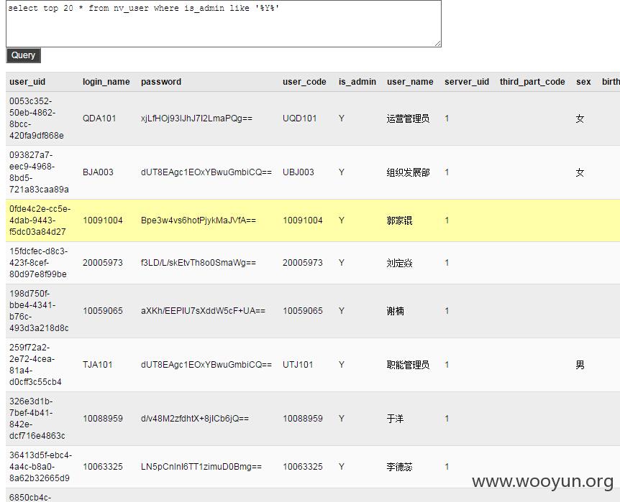
Task: Click user_uid starting with 0053c352
Action: tap(37, 118)
